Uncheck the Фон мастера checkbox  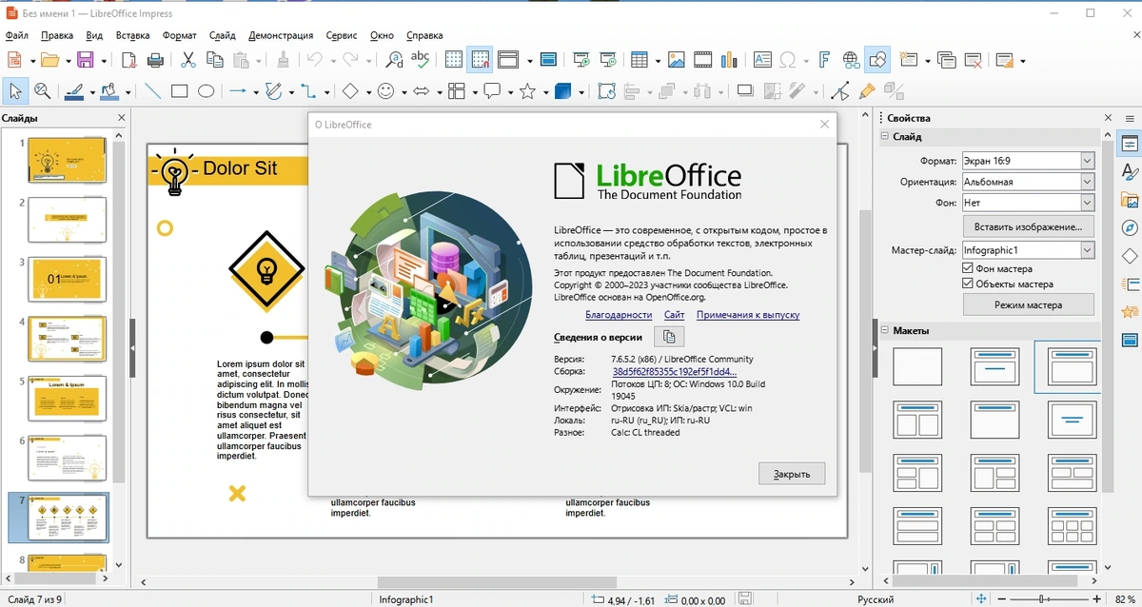point(969,269)
